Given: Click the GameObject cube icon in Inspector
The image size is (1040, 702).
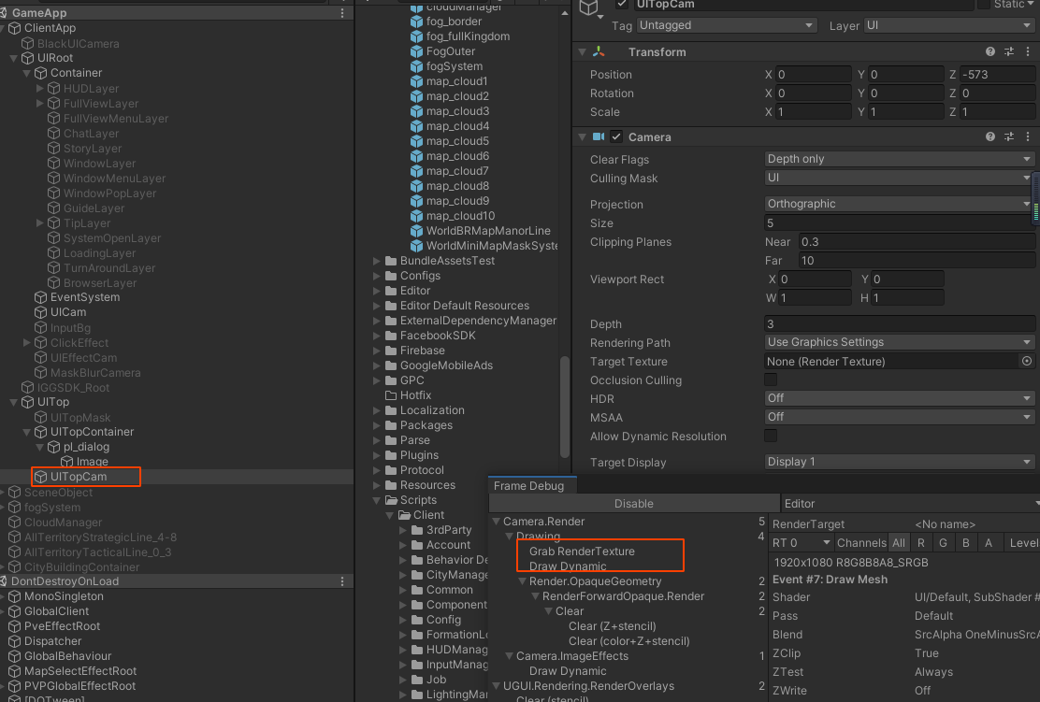Looking at the screenshot, I should point(588,8).
